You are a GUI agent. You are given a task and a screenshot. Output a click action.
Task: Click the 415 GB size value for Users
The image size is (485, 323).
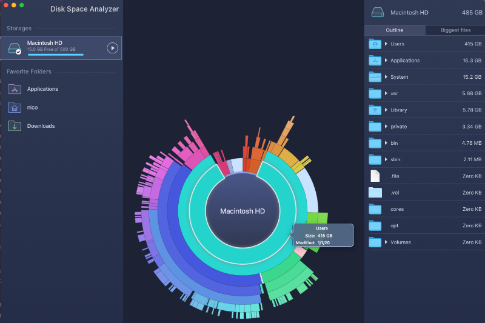click(473, 44)
